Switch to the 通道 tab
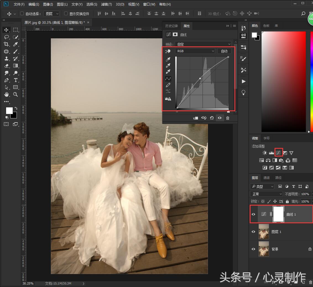Screen dimensions: 313x287 click(x=266, y=177)
